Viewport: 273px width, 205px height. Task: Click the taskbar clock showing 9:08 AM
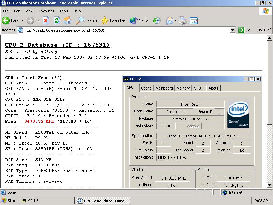coord(261,201)
